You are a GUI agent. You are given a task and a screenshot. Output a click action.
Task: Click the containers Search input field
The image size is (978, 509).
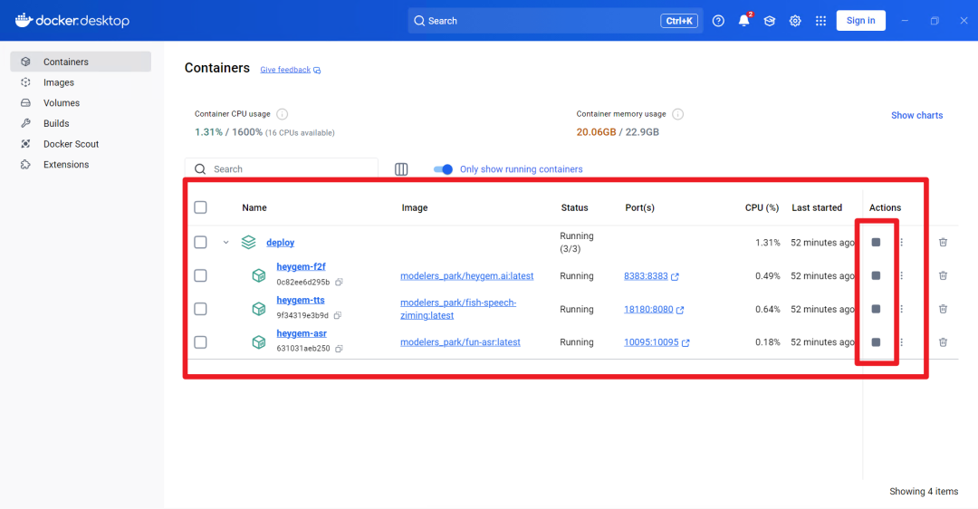[x=282, y=169]
